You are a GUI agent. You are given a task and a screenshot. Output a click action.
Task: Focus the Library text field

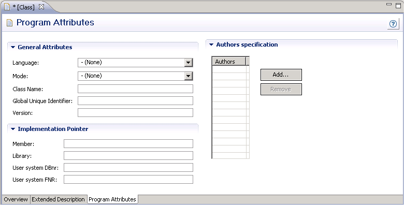point(128,155)
